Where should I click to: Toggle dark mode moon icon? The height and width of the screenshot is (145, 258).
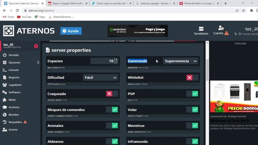pyautogui.click(x=236, y=34)
